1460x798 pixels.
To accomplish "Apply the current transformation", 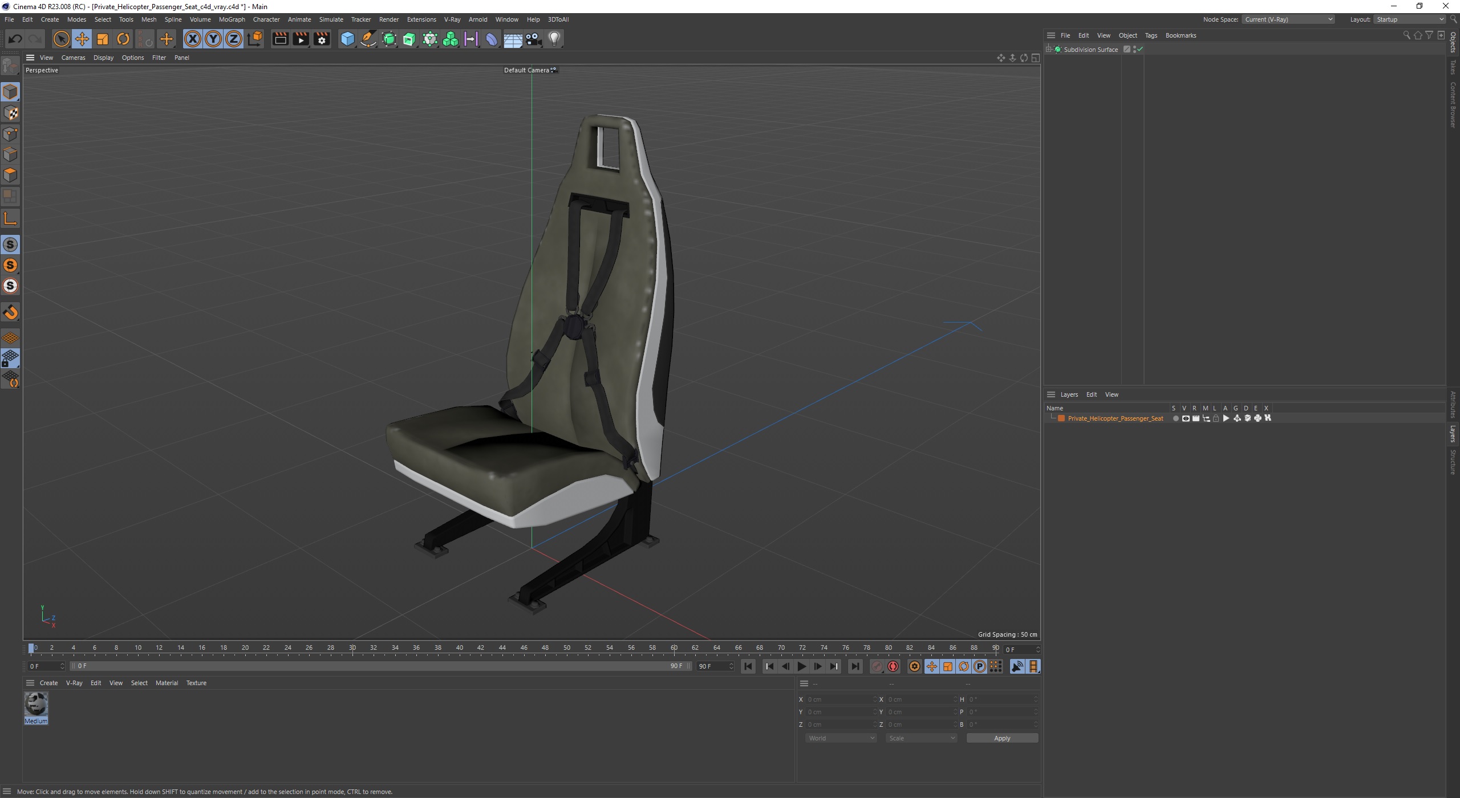I will [x=1001, y=738].
